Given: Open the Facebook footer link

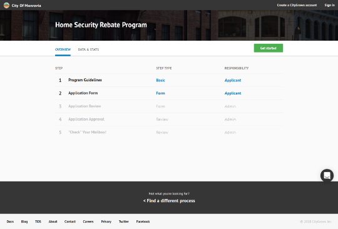Looking at the screenshot, I should click(x=143, y=221).
